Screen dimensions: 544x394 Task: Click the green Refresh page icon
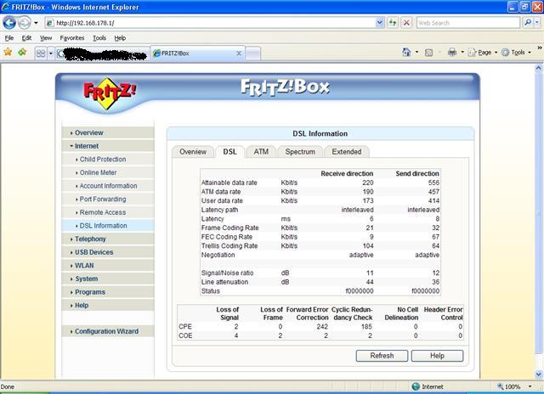[x=393, y=23]
